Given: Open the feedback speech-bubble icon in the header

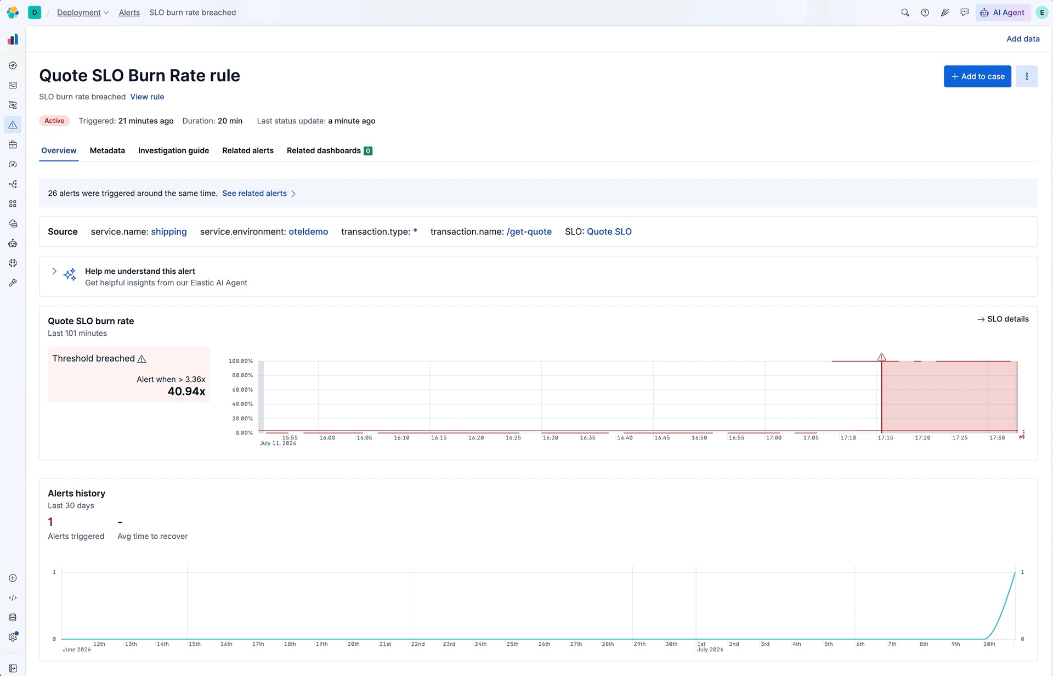Looking at the screenshot, I should 964,13.
